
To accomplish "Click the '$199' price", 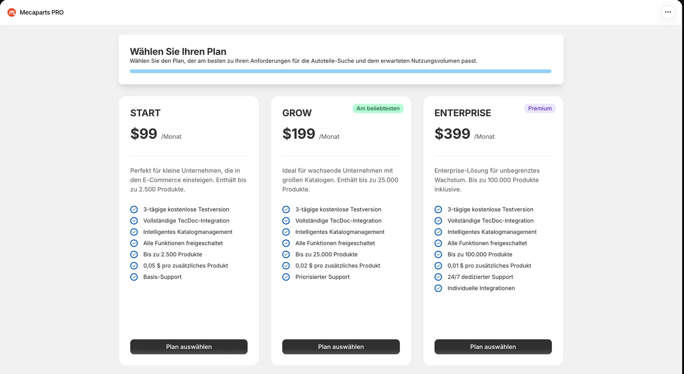I will (x=299, y=134).
